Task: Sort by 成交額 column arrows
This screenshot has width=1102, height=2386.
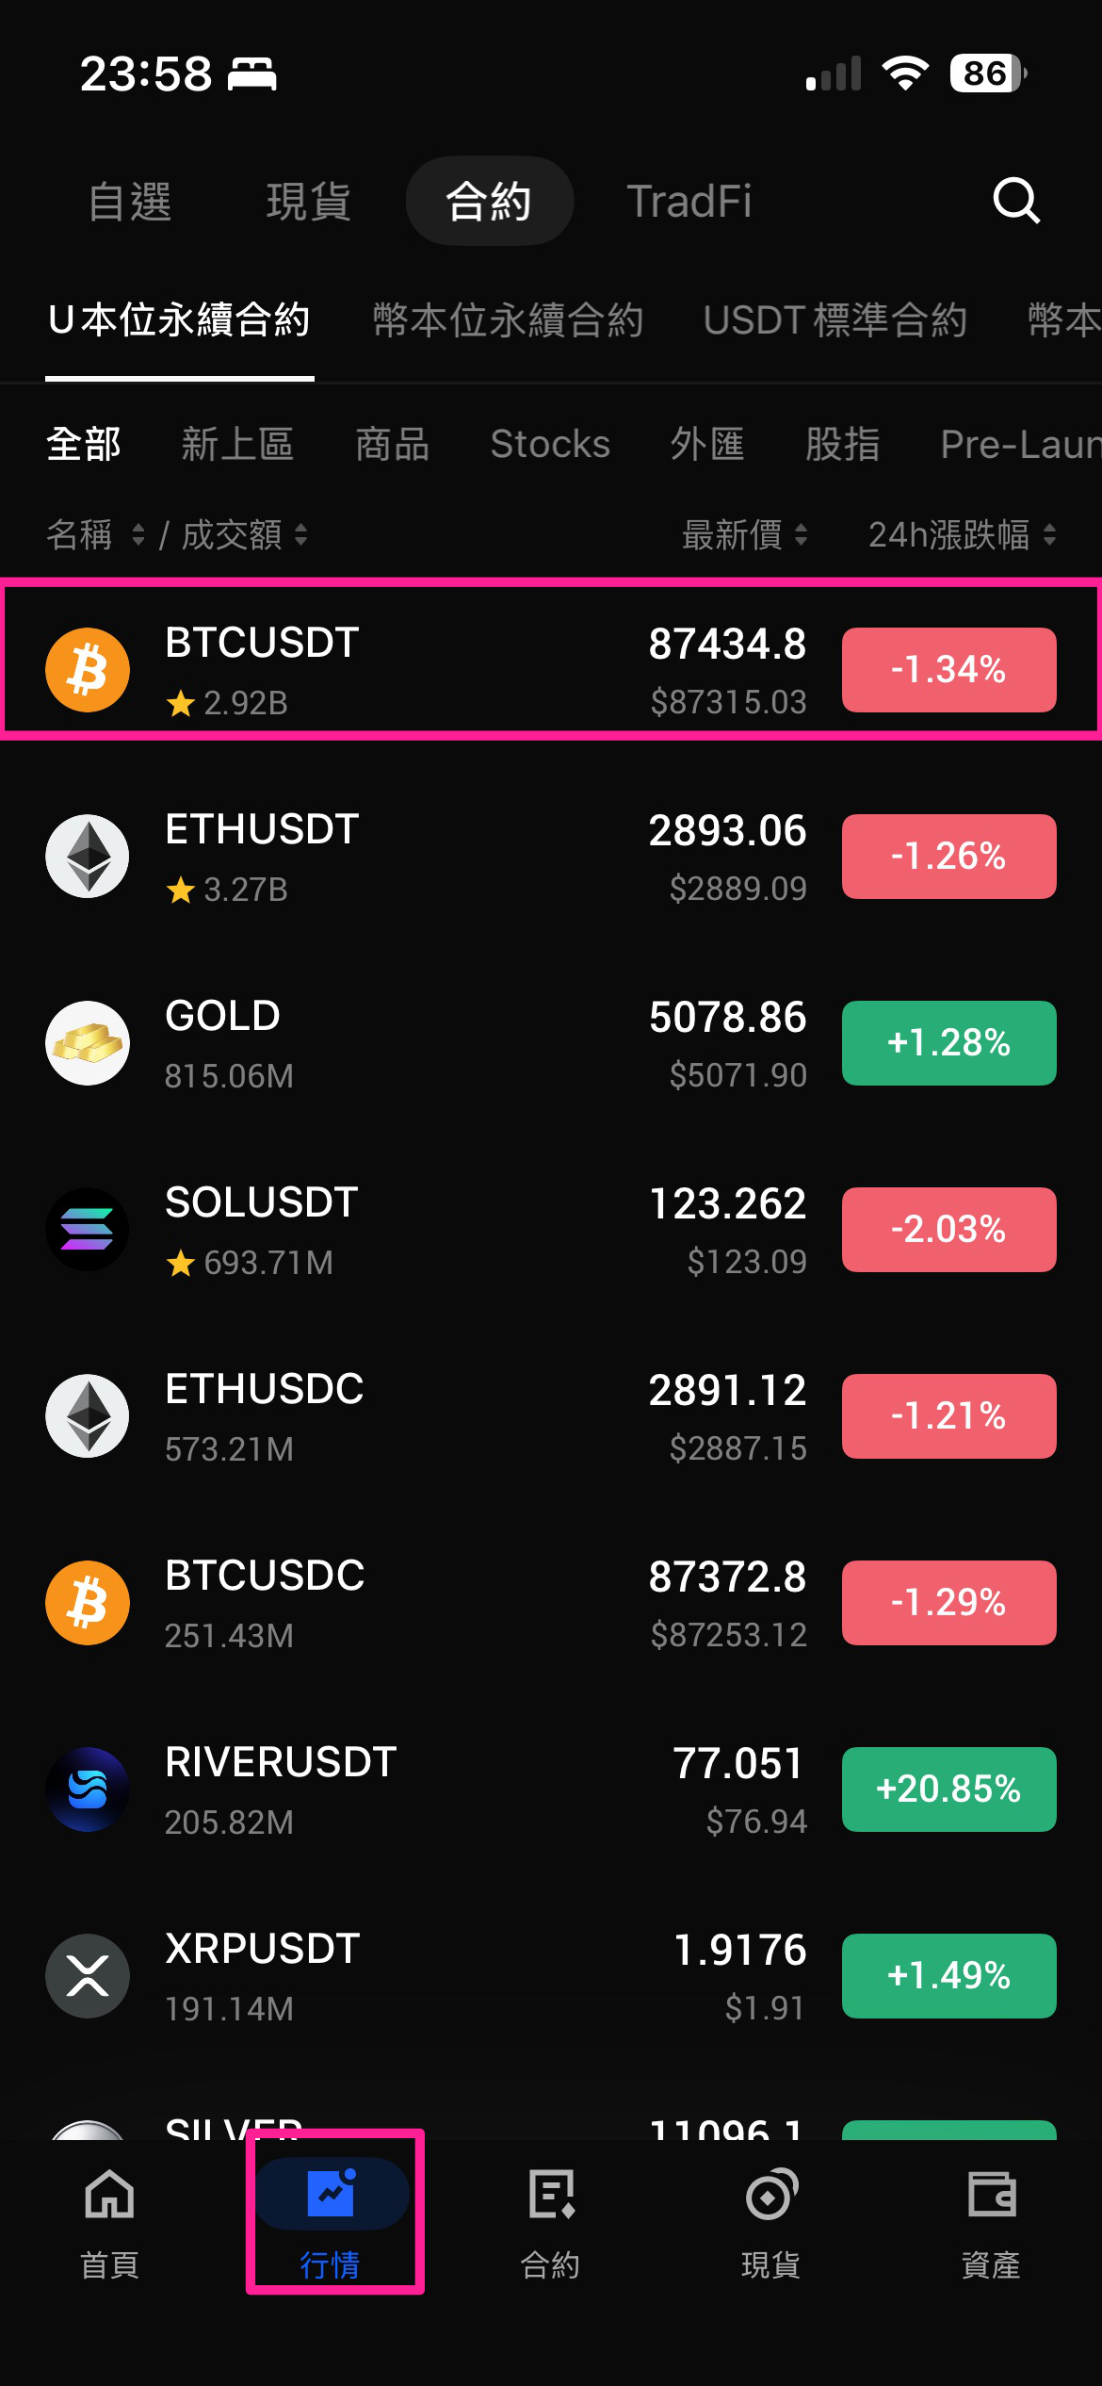Action: [x=300, y=535]
